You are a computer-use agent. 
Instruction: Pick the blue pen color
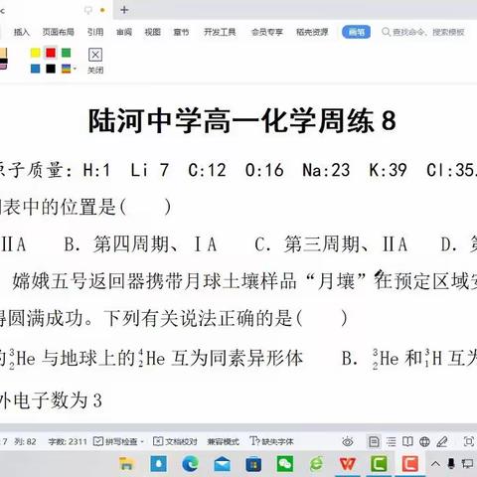point(35,69)
